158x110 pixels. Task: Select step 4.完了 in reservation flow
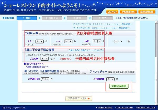point(102,18)
